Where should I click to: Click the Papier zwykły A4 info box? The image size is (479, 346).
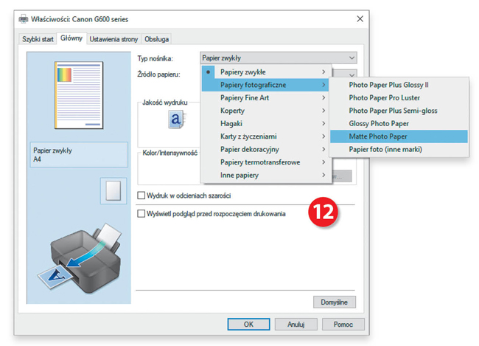click(x=79, y=154)
